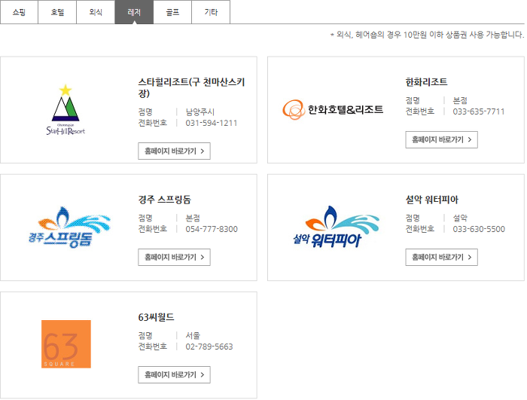Click the 경주 스프링돔 logo image
527x400 pixels.
(x=69, y=227)
